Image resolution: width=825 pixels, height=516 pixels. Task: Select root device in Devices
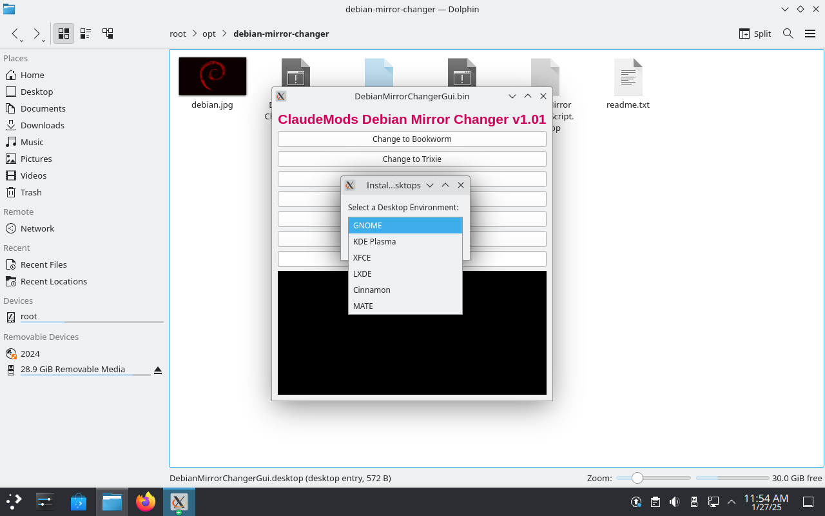click(x=84, y=317)
